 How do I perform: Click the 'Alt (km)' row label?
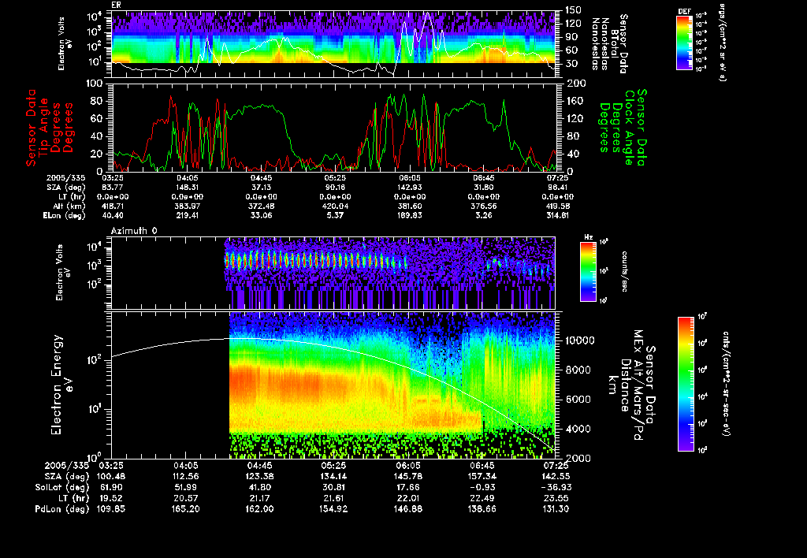point(71,206)
